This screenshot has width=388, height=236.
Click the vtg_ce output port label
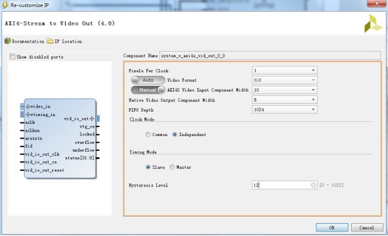pos(87,126)
